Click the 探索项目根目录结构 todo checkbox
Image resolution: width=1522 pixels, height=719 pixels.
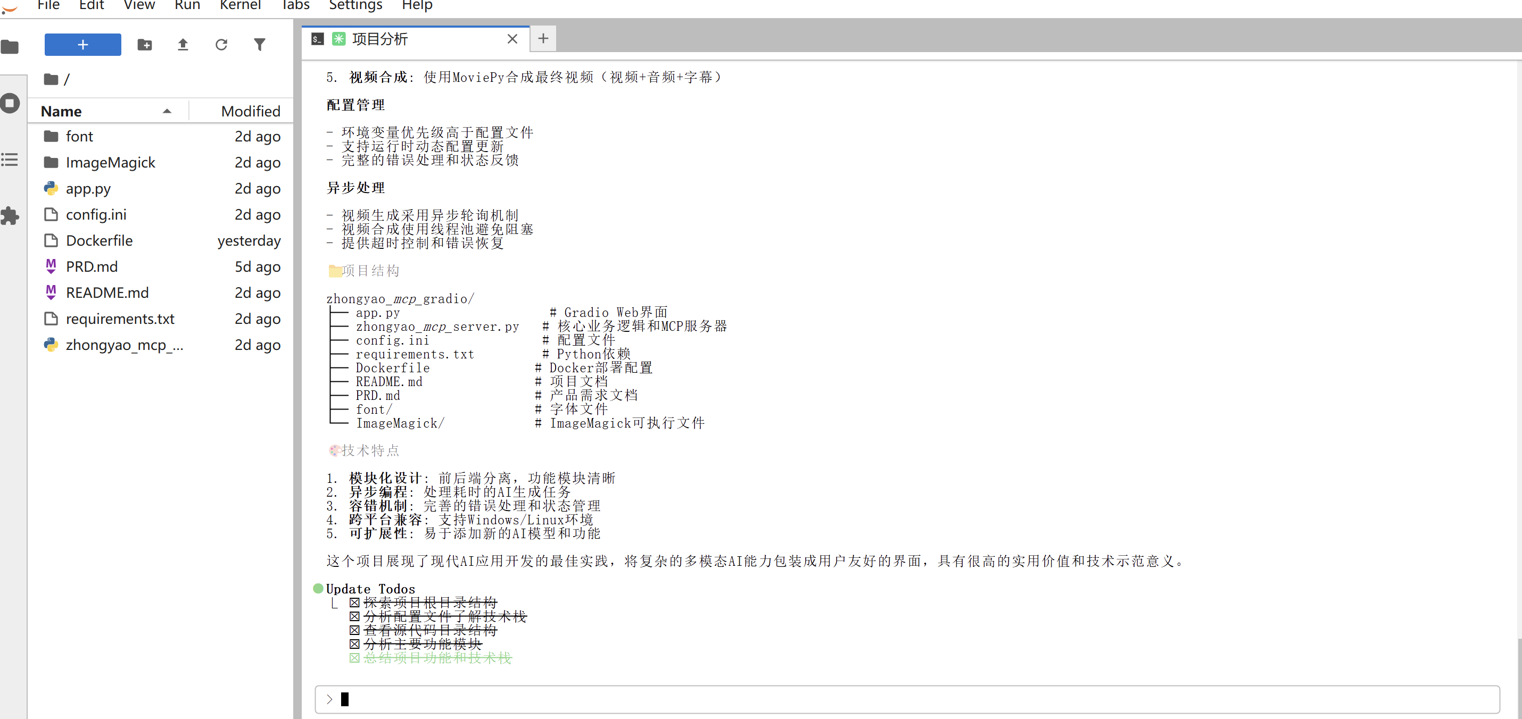(x=354, y=603)
